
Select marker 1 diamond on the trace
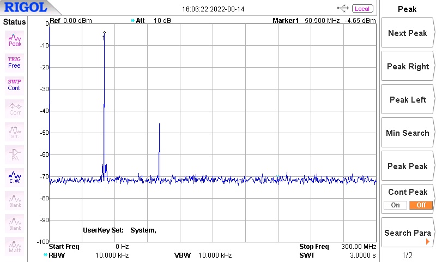tap(104, 33)
